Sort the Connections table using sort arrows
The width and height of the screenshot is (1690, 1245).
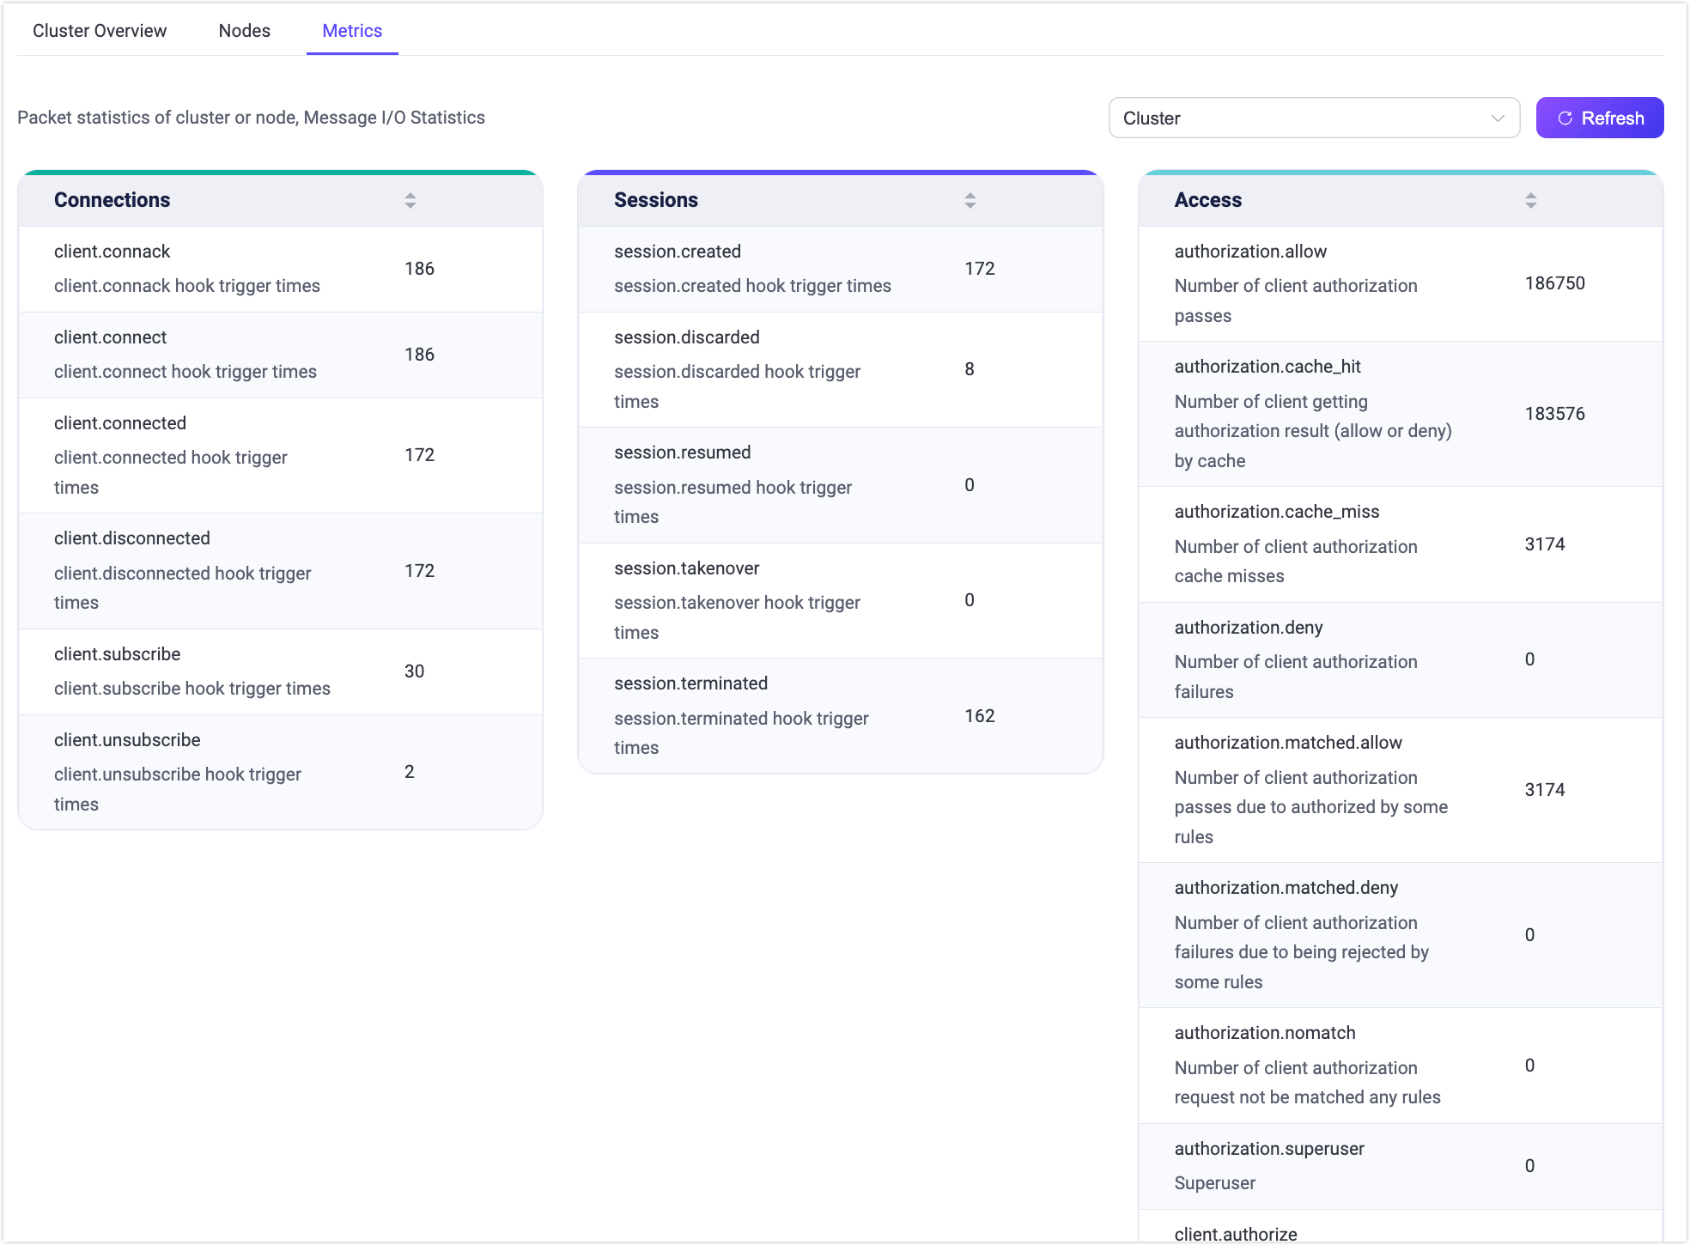point(410,200)
